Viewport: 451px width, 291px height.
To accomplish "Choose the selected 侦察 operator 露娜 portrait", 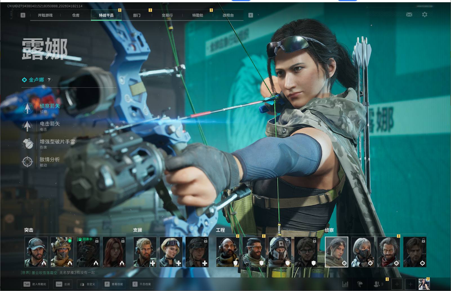I will pyautogui.click(x=337, y=252).
